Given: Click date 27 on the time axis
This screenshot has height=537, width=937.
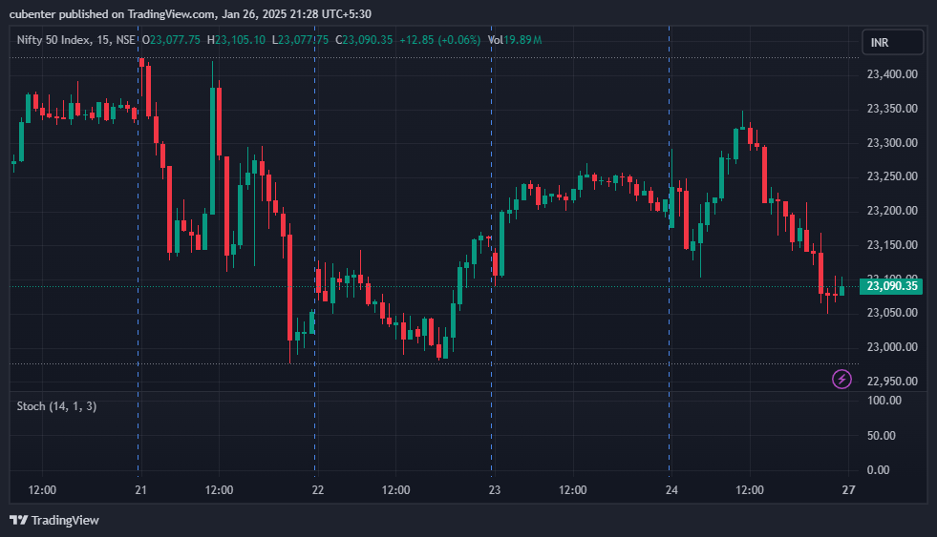Looking at the screenshot, I should tap(848, 490).
